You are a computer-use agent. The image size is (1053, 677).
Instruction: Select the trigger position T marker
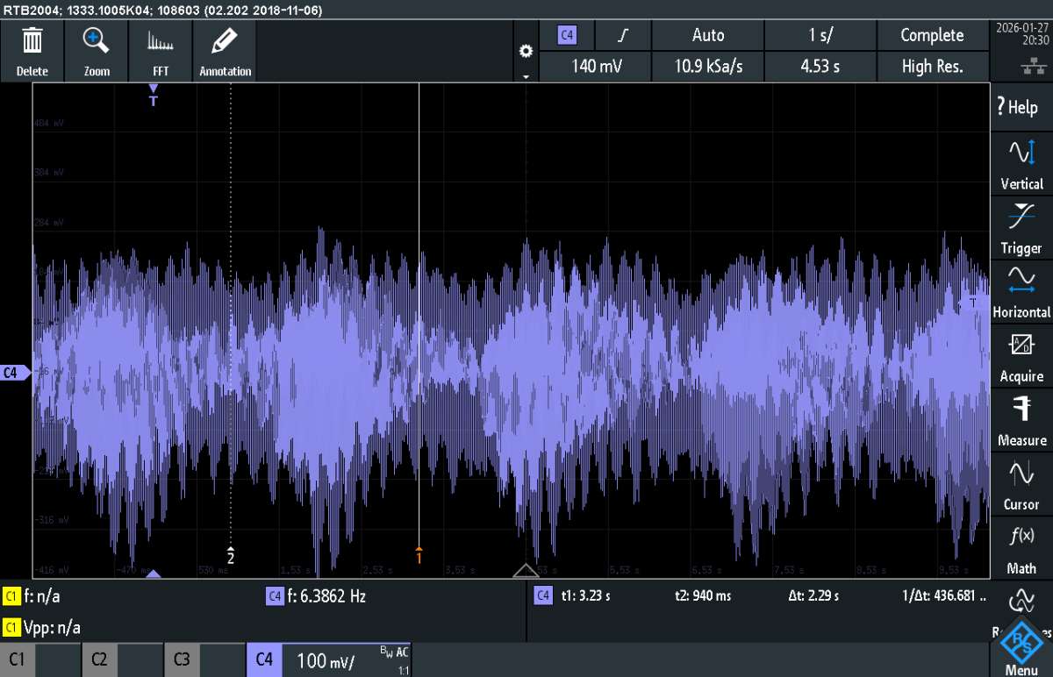(x=154, y=96)
